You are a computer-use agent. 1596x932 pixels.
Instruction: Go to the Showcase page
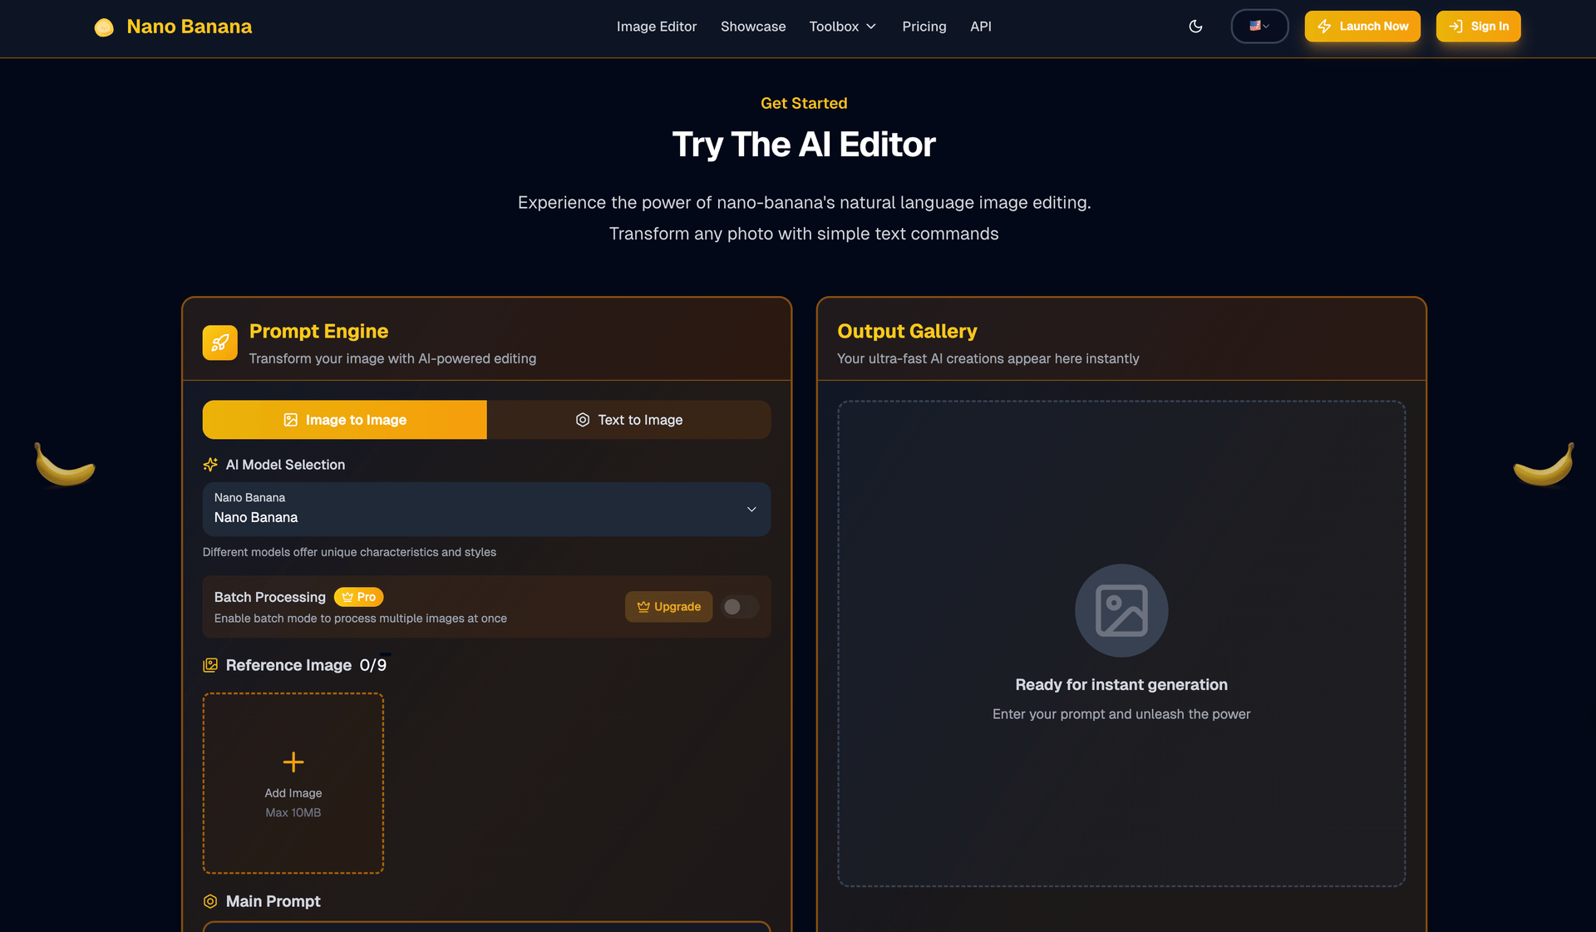point(752,27)
